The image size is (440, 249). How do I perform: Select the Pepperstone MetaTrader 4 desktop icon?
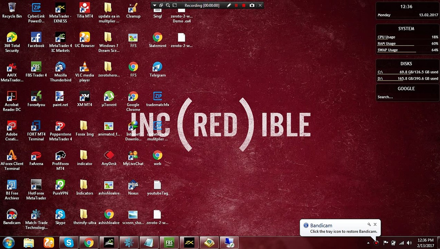[60, 131]
